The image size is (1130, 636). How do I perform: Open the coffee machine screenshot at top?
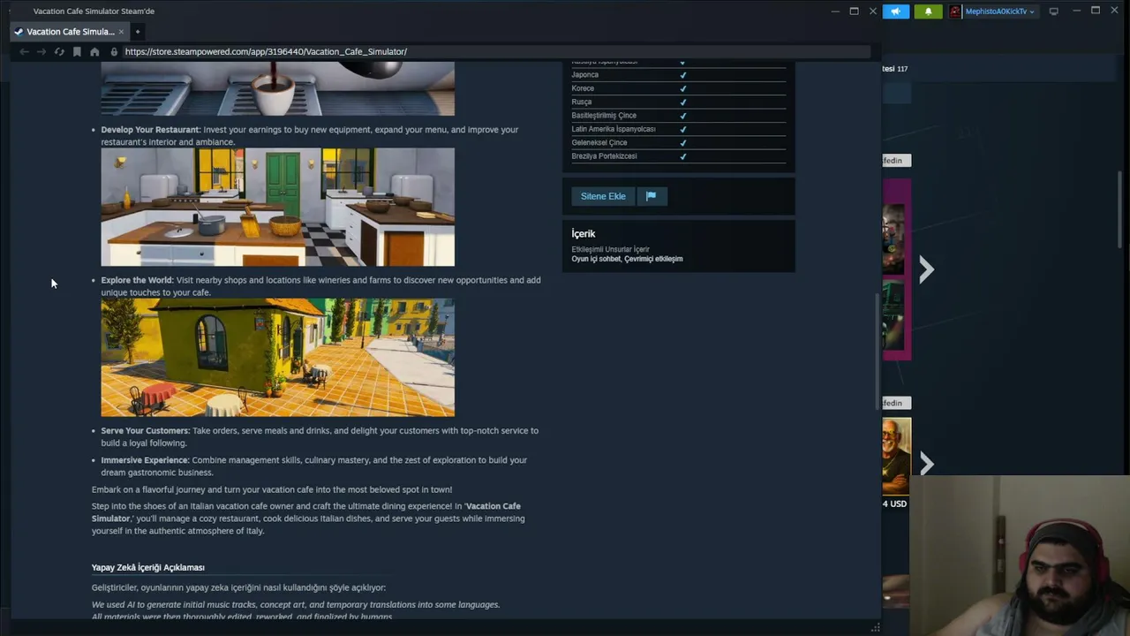(277, 88)
